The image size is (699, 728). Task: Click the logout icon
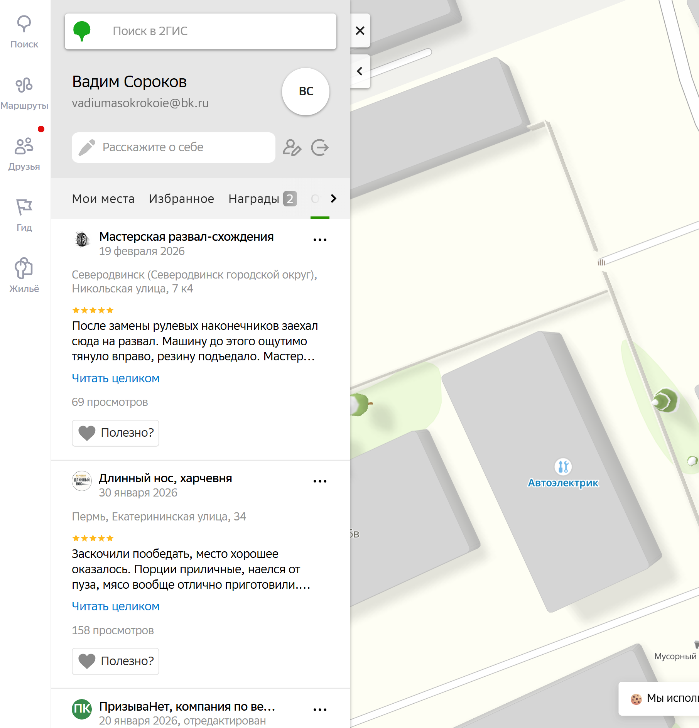click(320, 147)
